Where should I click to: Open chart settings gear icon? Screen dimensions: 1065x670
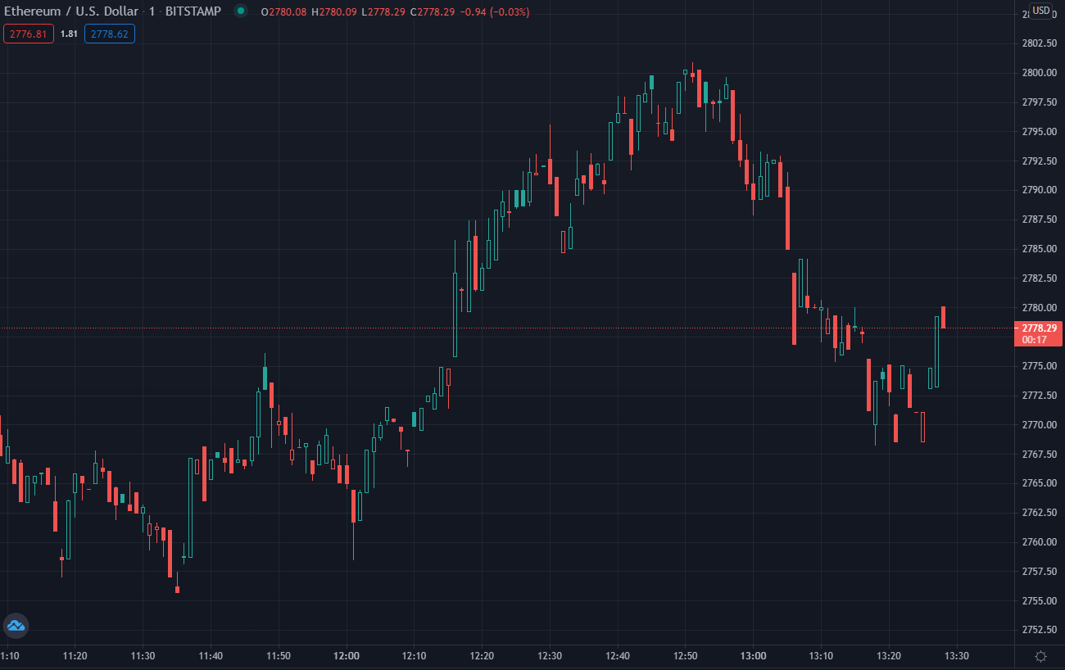tap(1040, 656)
